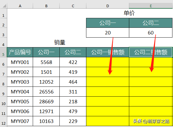Select the cell with value 311
173x127 pixels.
[x=73, y=92]
